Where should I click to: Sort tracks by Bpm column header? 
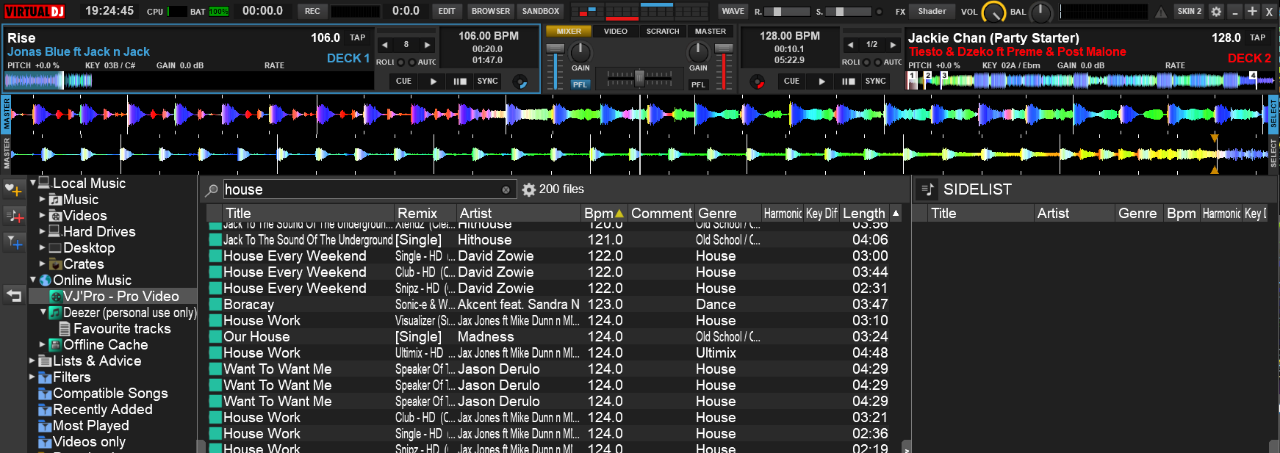(x=604, y=213)
